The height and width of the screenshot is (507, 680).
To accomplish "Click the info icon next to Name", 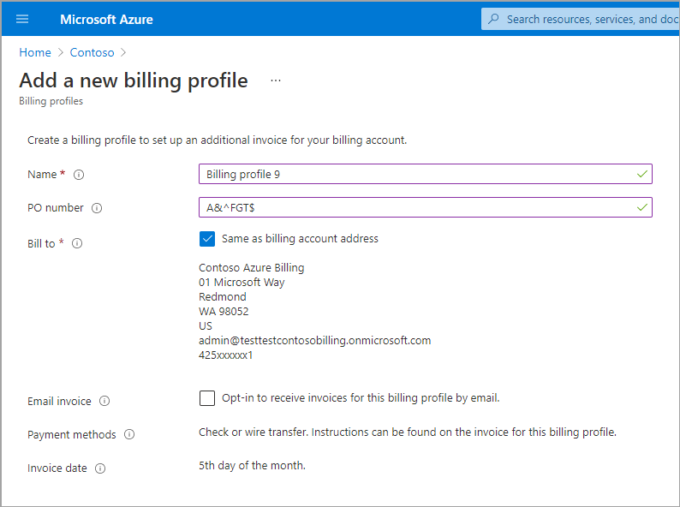I will click(79, 175).
